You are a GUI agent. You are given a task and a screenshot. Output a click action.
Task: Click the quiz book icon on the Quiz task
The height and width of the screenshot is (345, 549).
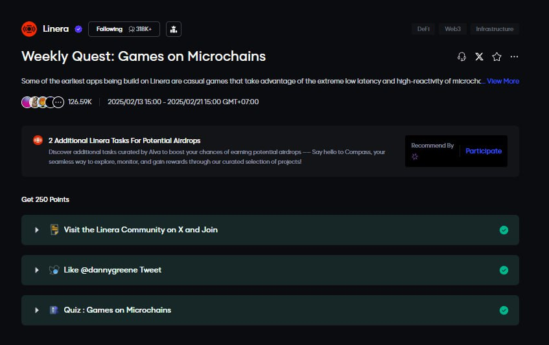point(54,310)
